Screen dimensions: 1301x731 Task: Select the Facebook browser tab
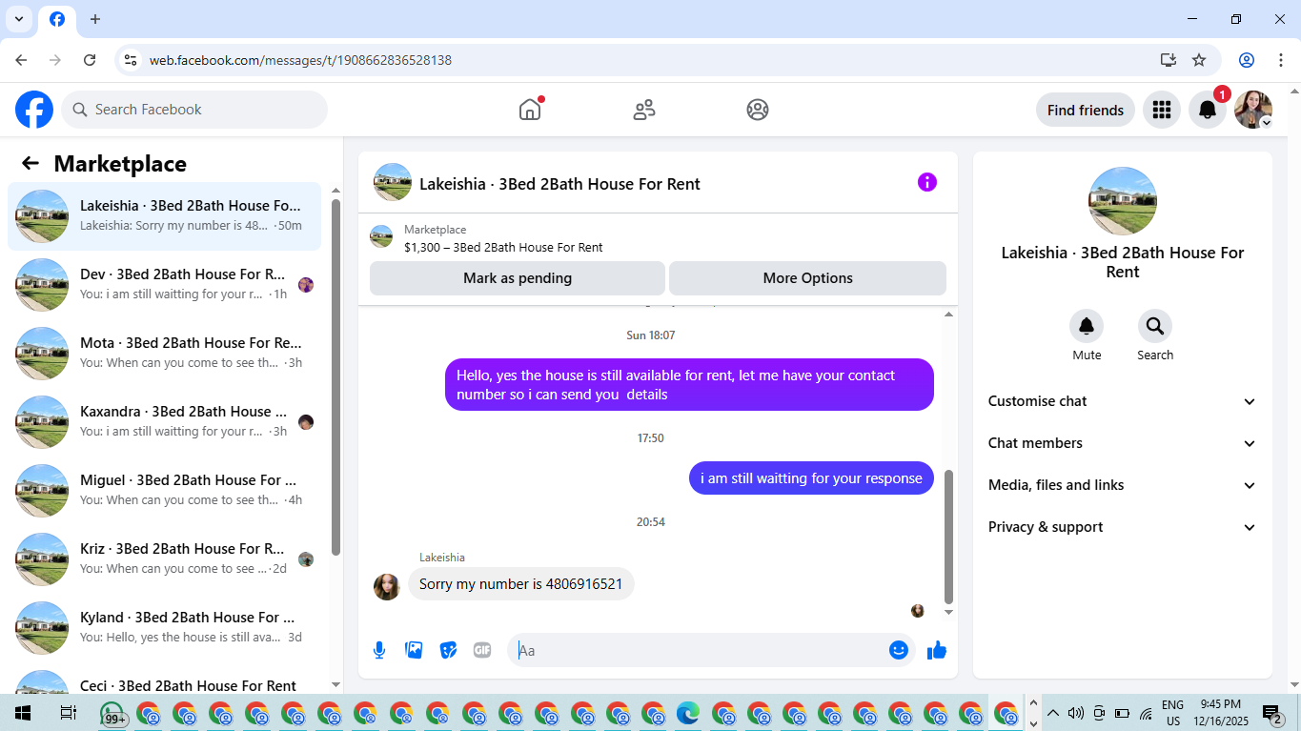pos(57,19)
